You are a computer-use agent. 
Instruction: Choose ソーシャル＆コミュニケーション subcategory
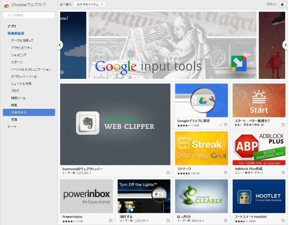click(x=31, y=69)
